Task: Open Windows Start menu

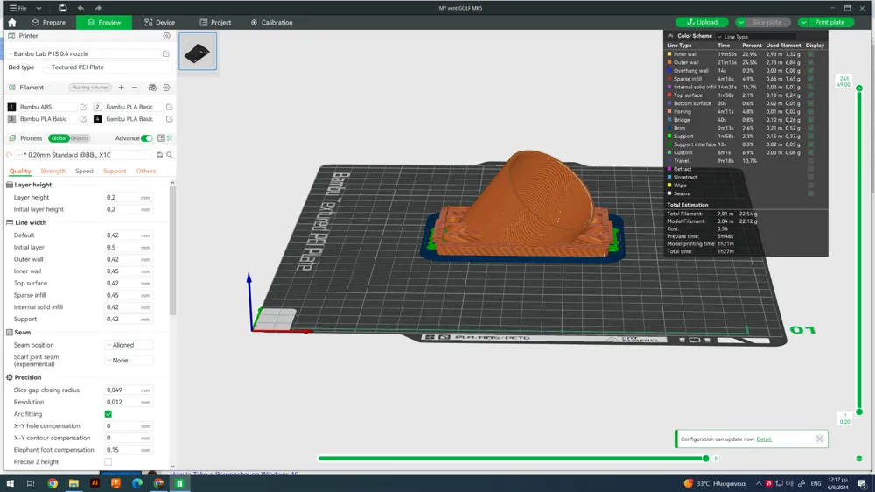Action: [10, 483]
